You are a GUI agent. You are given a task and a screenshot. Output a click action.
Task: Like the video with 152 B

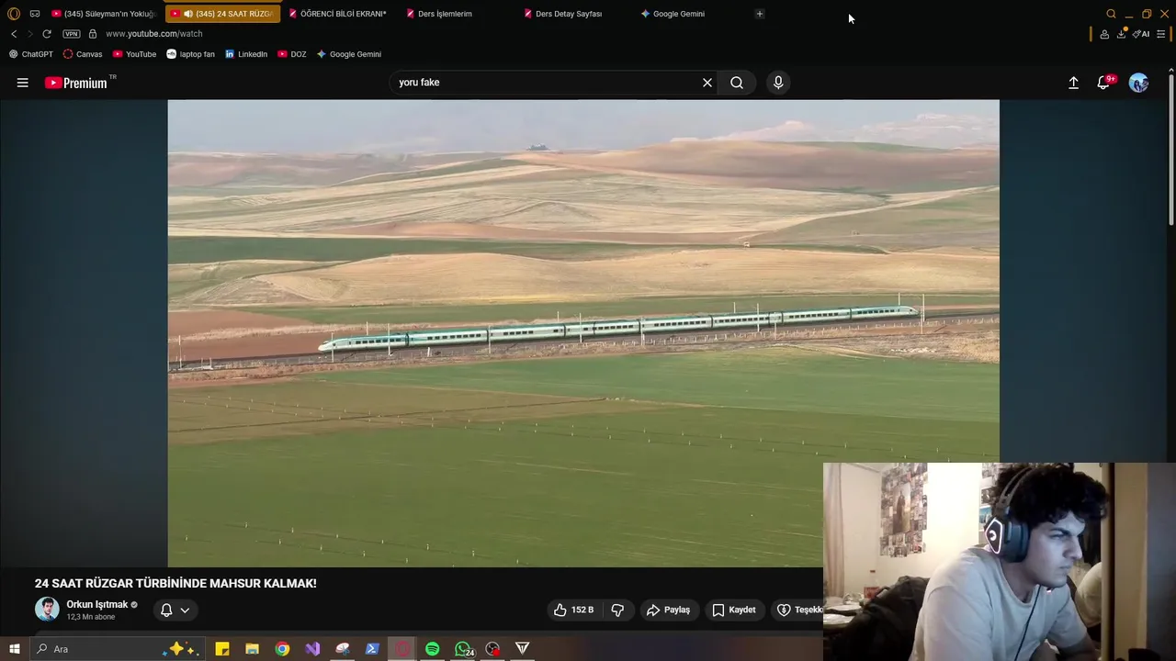point(574,610)
